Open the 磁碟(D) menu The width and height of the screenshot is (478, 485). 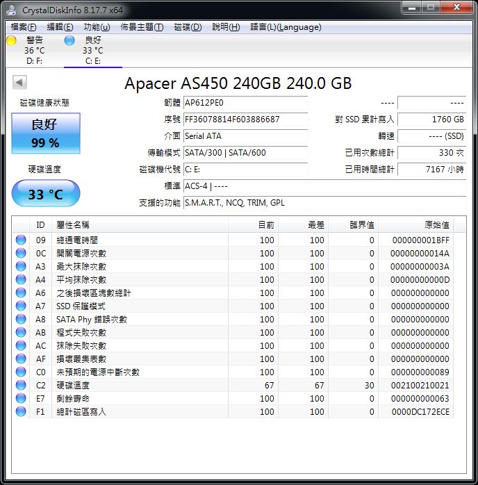click(188, 27)
